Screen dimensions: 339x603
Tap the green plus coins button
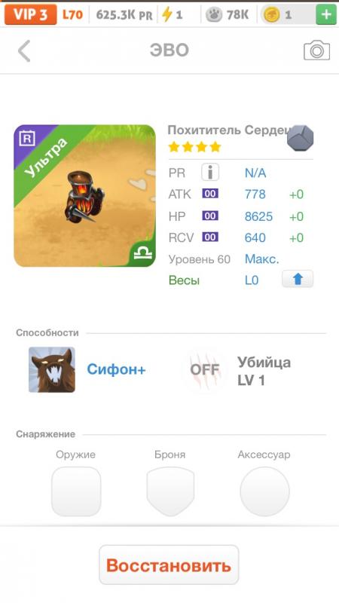(326, 15)
